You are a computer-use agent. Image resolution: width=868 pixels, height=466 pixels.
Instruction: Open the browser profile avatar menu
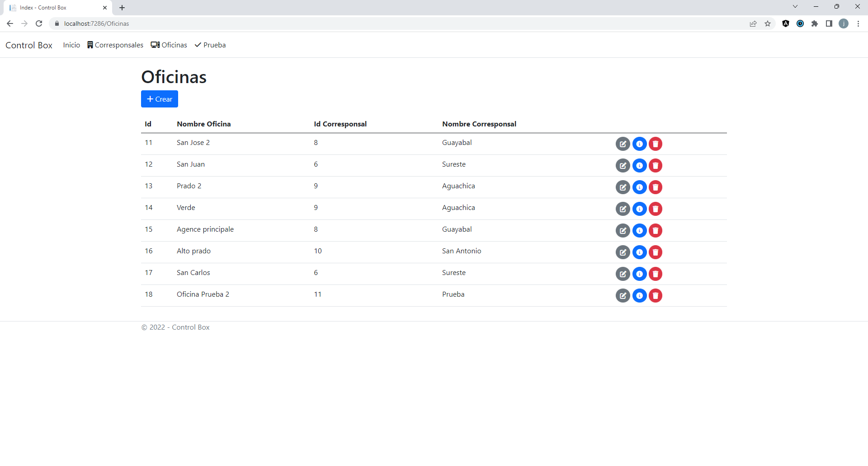tap(844, 23)
